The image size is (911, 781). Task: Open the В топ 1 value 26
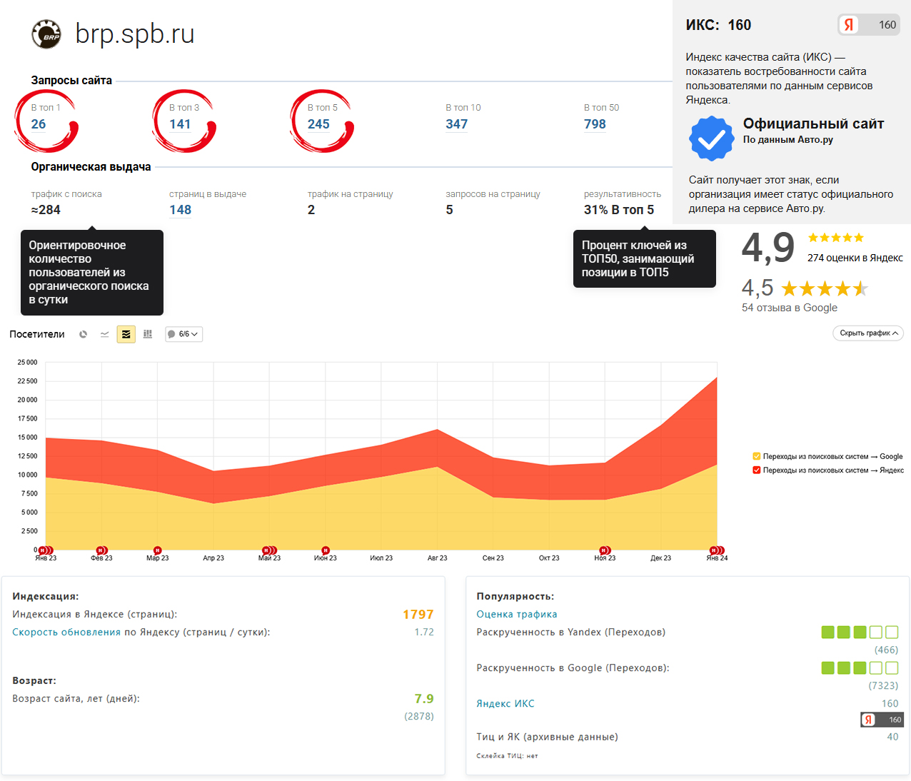point(39,124)
